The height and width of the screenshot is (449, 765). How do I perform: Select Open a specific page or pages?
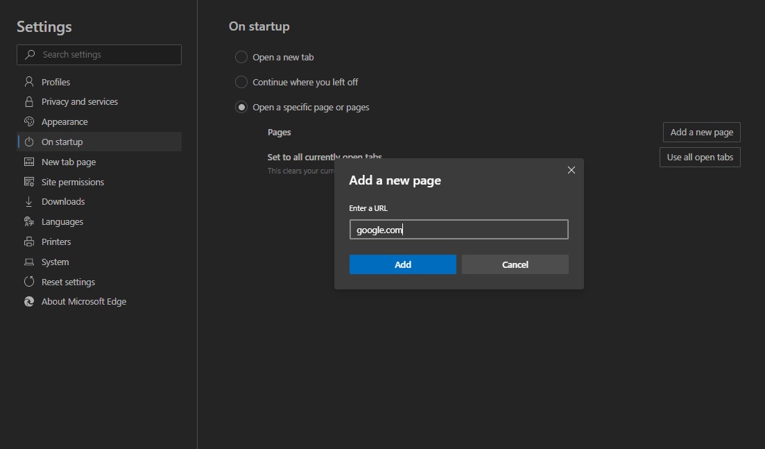point(241,107)
